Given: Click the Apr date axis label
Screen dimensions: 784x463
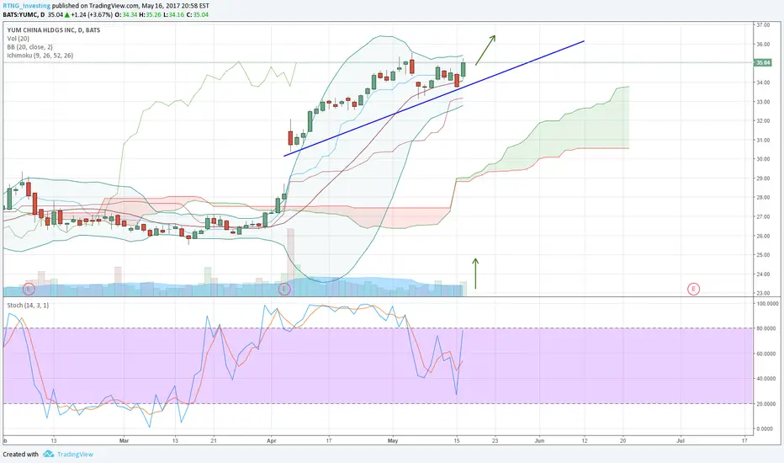Looking at the screenshot, I should click(x=272, y=441).
